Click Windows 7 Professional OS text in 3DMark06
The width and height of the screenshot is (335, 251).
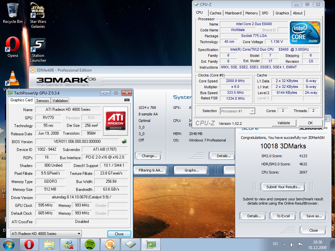point(207,140)
